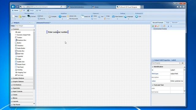Pick the Date Field widget
The height and width of the screenshot is (110, 196).
coord(19,53)
